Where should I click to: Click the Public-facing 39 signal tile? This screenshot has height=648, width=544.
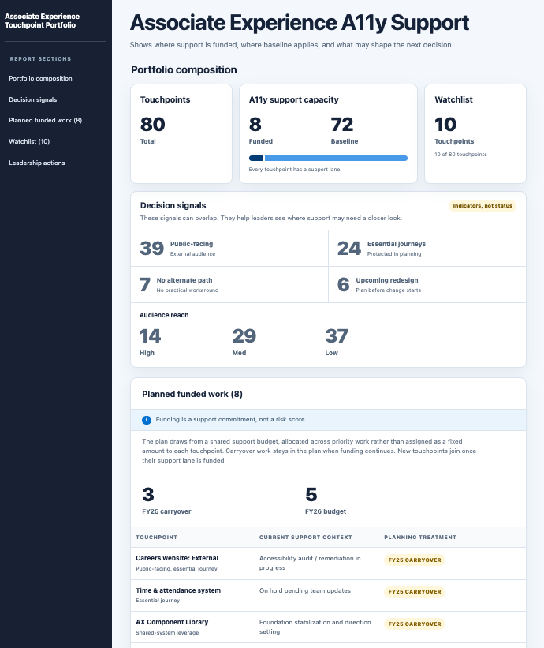(x=229, y=249)
